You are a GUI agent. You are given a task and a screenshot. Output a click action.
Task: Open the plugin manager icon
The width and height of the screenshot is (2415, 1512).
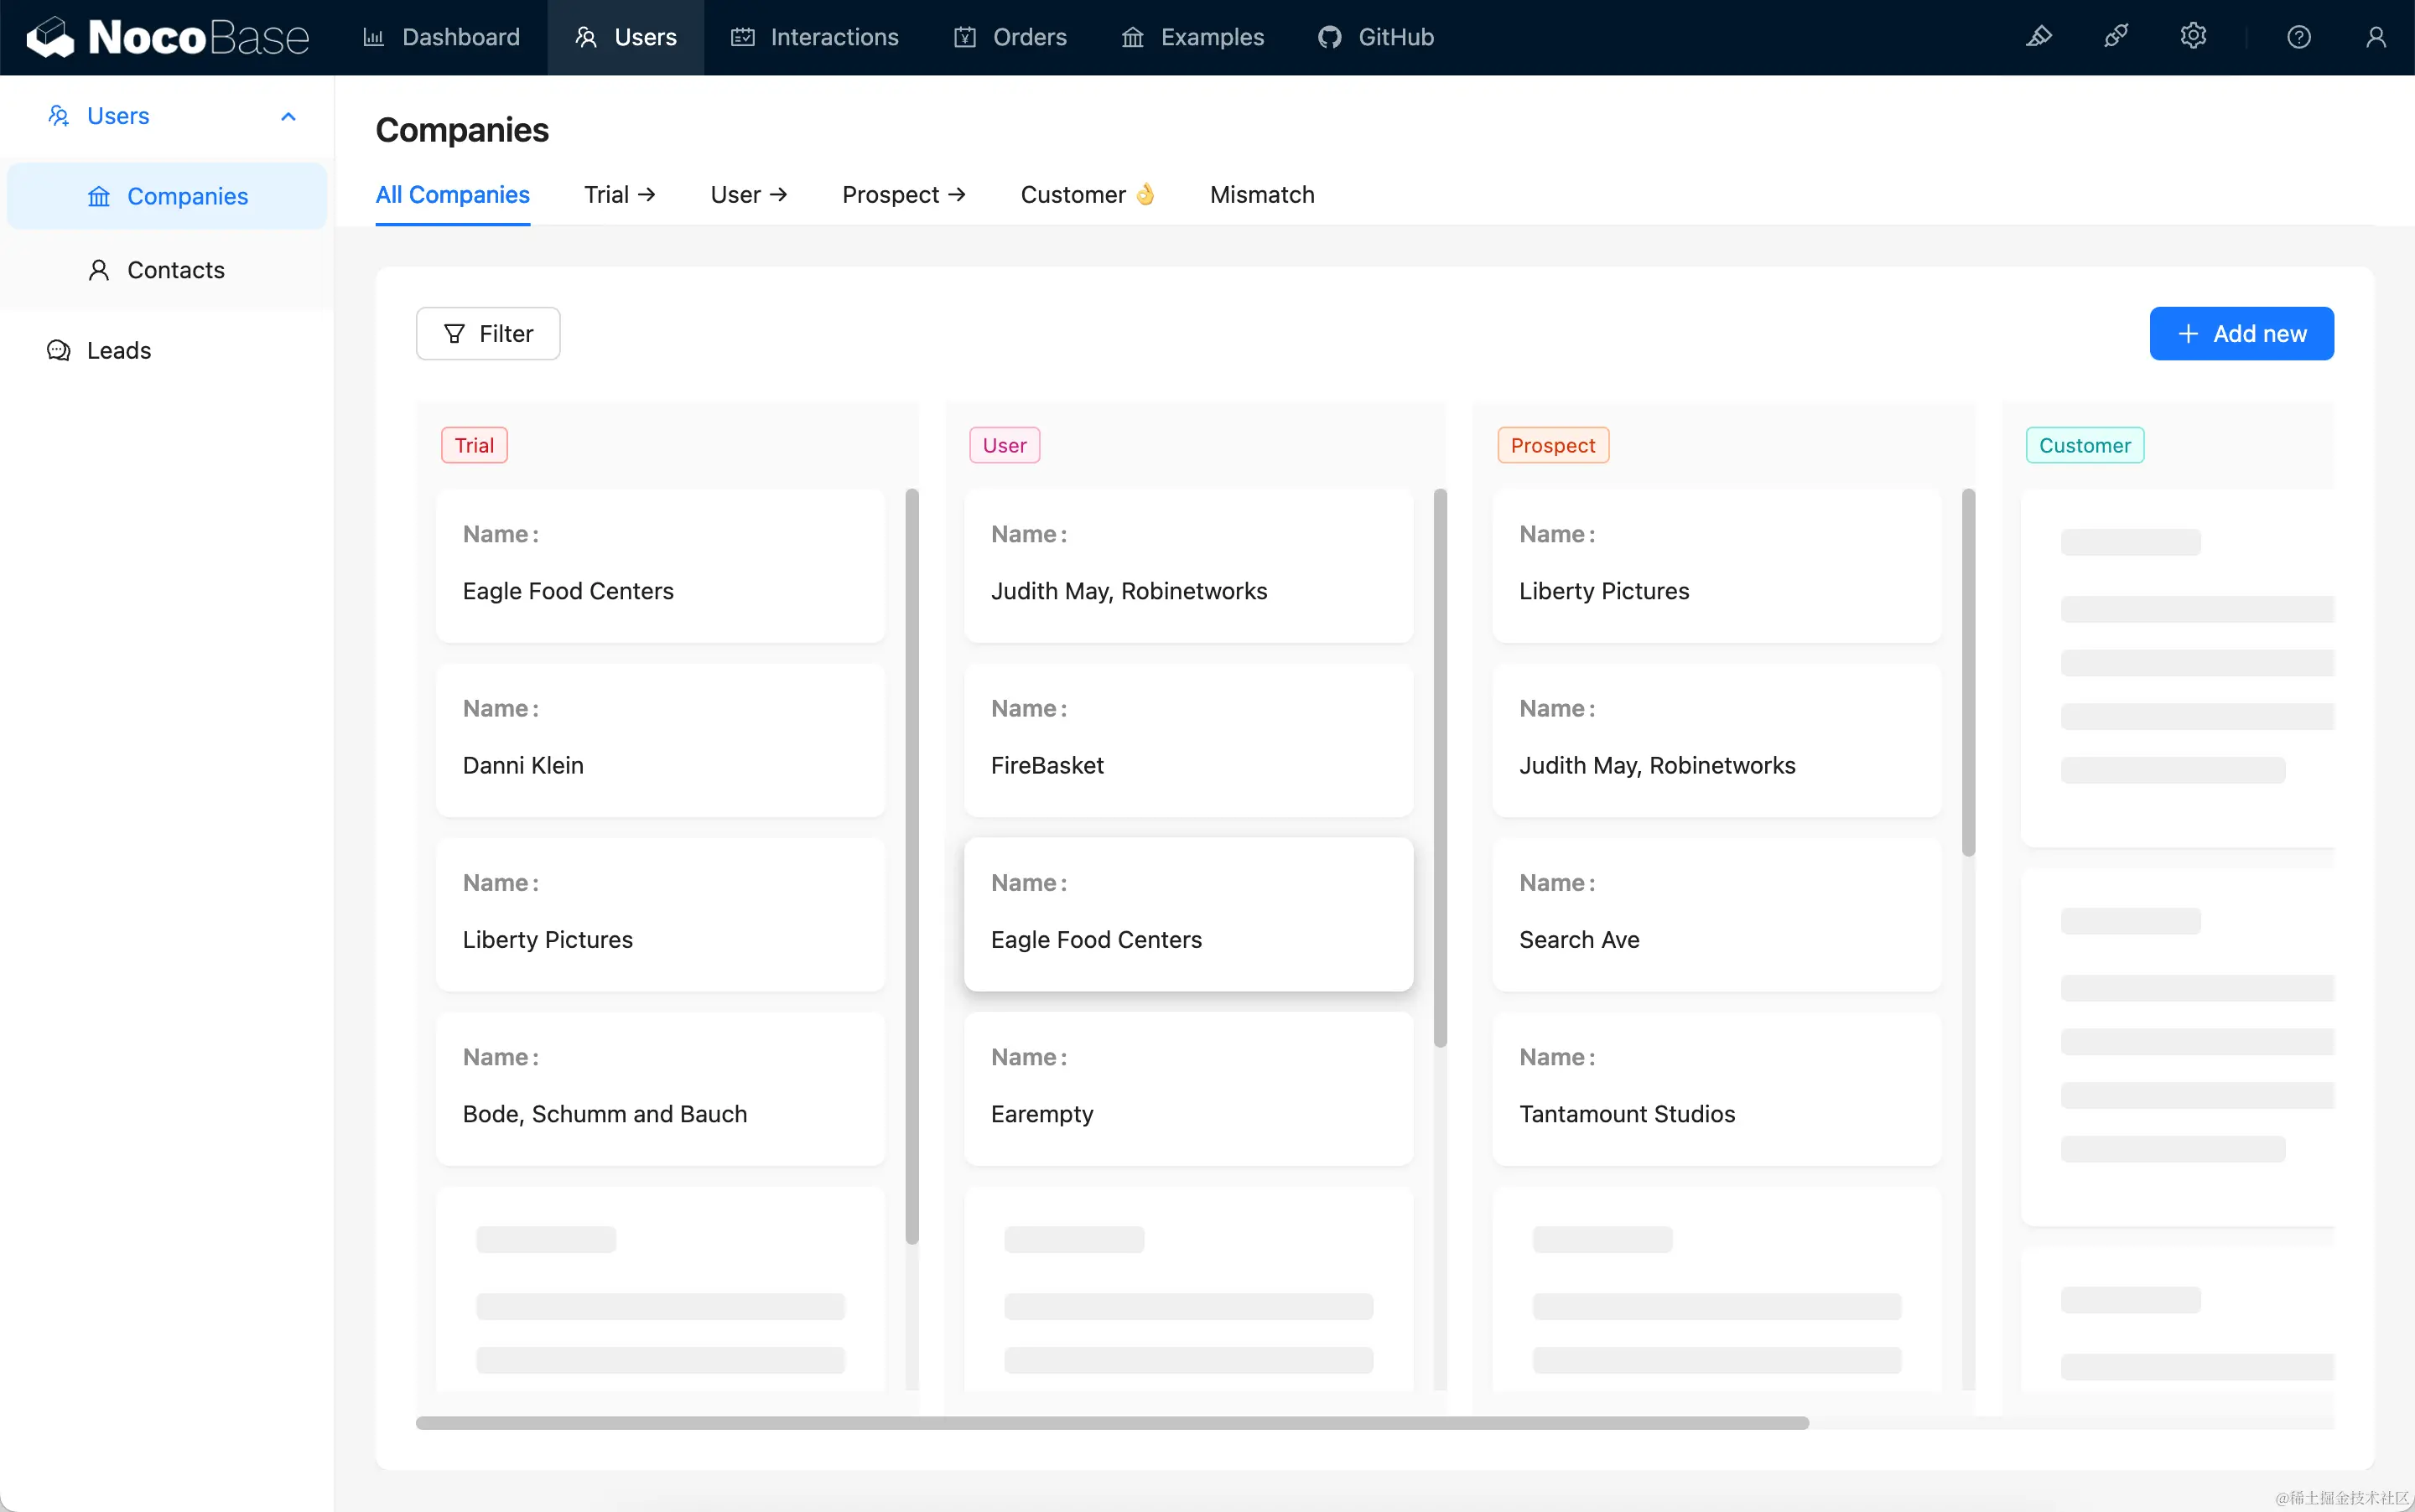point(2116,37)
